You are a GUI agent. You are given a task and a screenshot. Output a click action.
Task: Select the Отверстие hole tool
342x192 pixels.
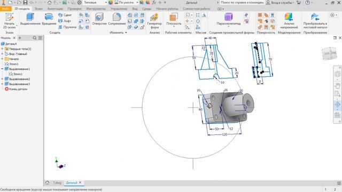(99, 19)
